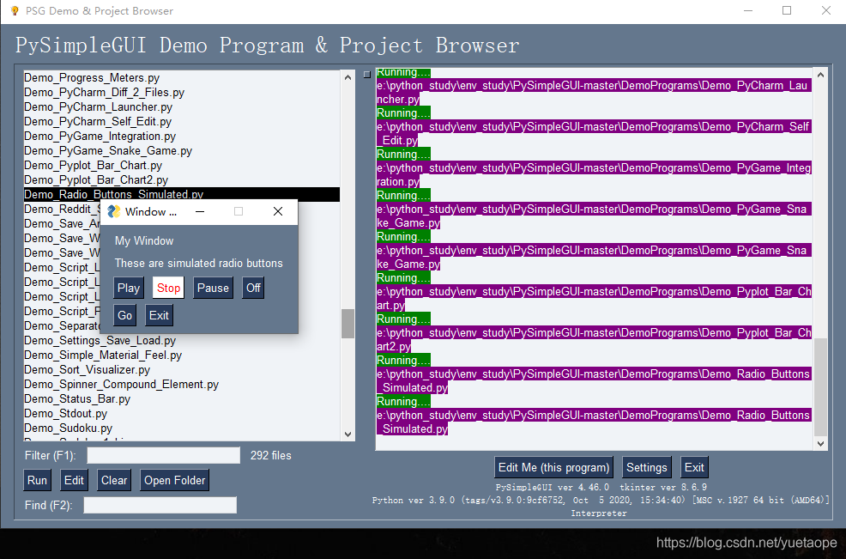This screenshot has height=559, width=846.
Task: Click the 'These are simulated radio buttons' text
Action: click(x=198, y=263)
